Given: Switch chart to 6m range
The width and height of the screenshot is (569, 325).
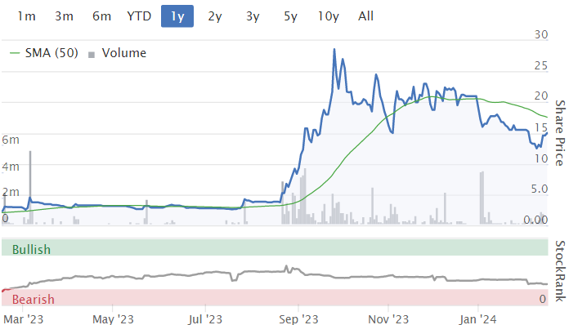Looking at the screenshot, I should pos(101,16).
